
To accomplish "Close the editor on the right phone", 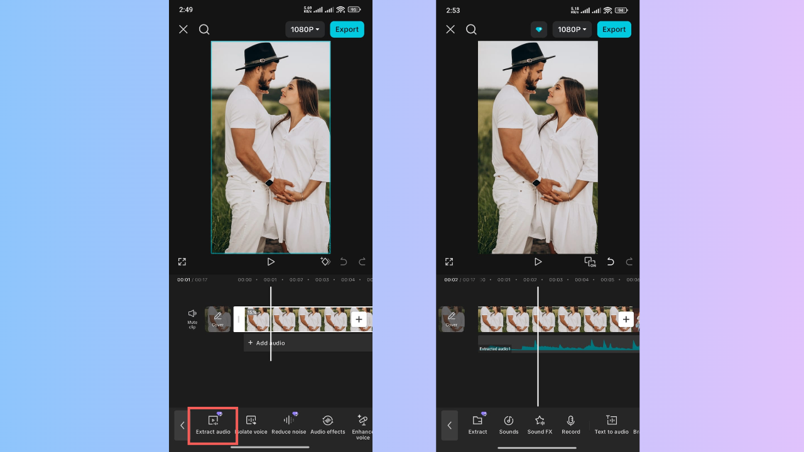I will (450, 30).
